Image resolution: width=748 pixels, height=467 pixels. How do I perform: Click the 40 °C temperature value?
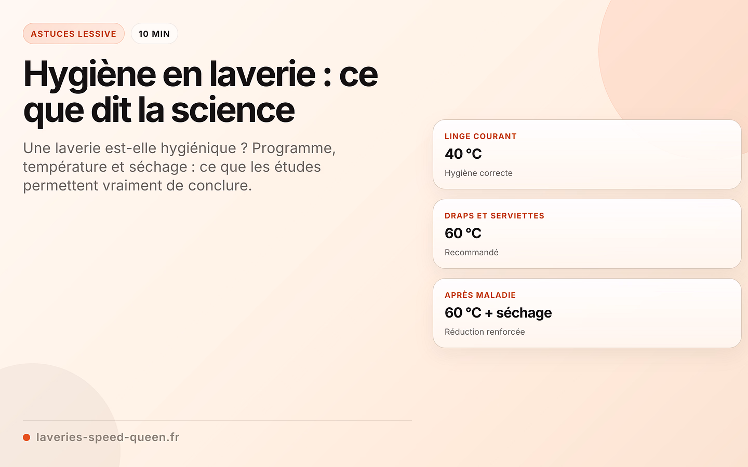click(463, 154)
